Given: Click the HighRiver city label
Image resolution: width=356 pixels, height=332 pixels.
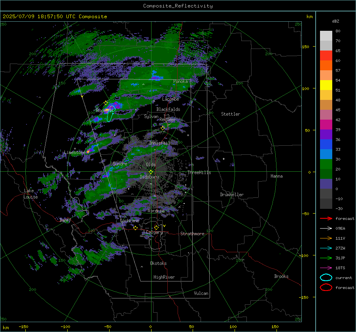Looking at the screenshot, I should [164, 277].
